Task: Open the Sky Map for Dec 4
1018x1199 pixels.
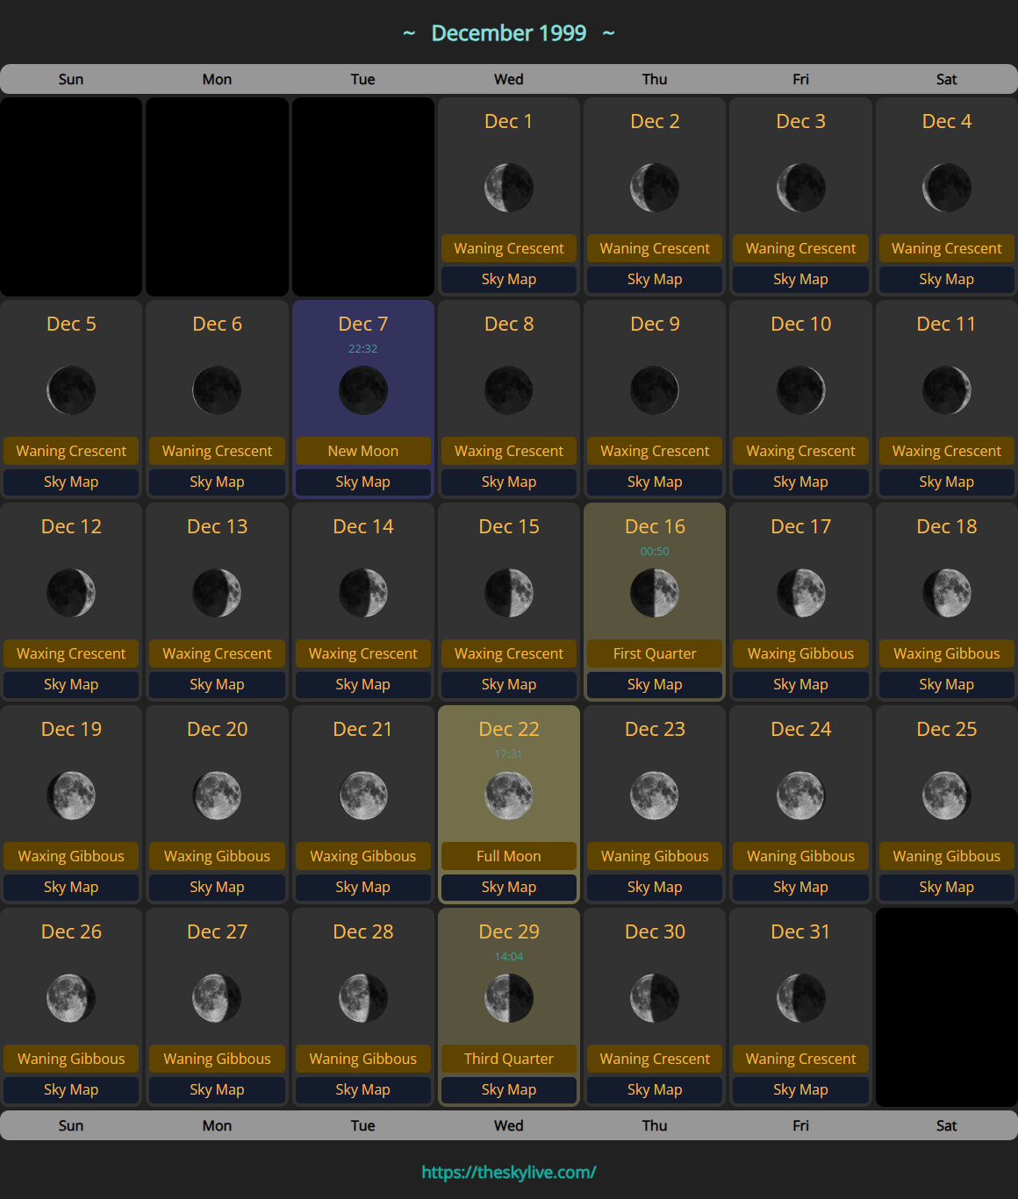Action: 946,279
